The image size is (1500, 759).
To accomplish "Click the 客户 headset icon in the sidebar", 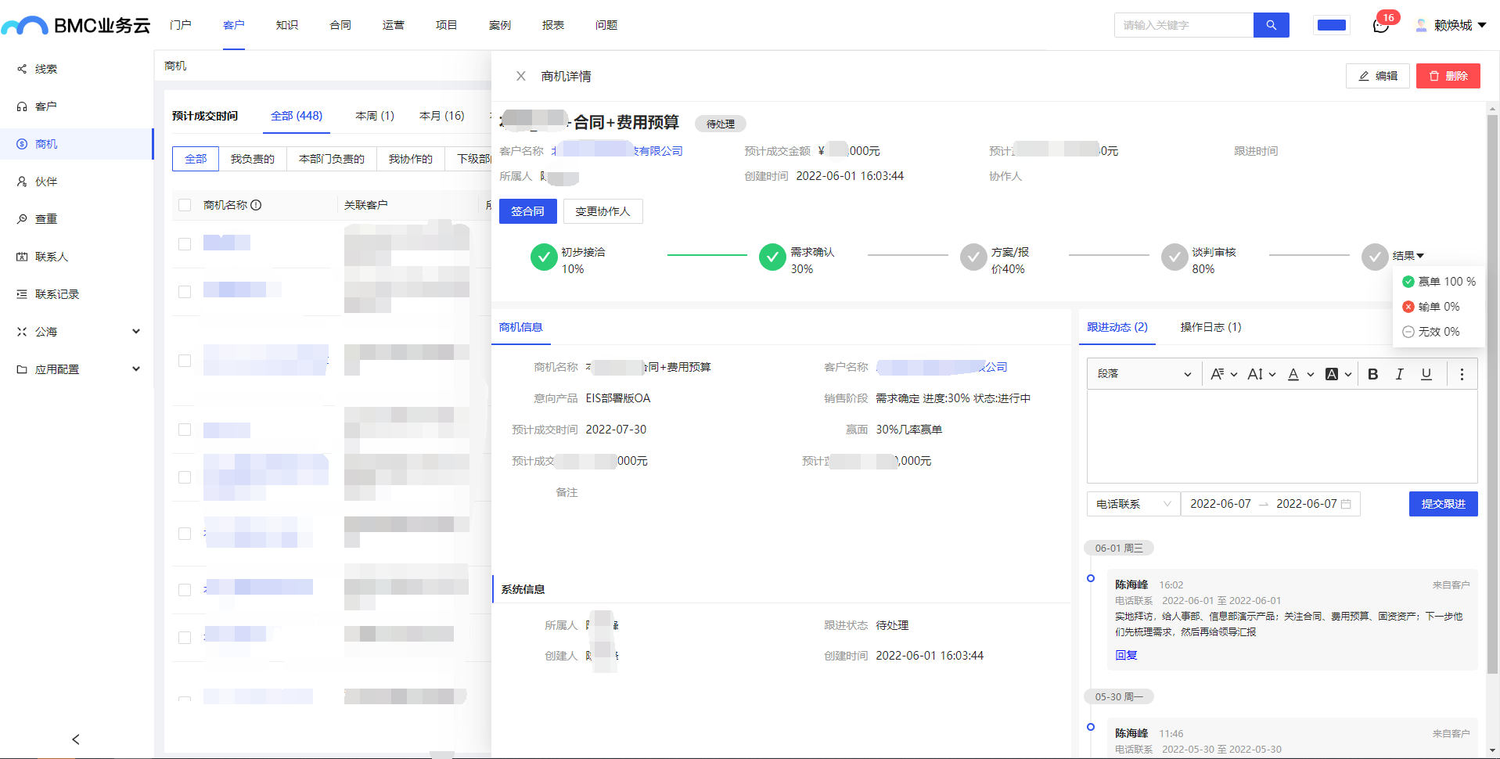I will tap(22, 106).
